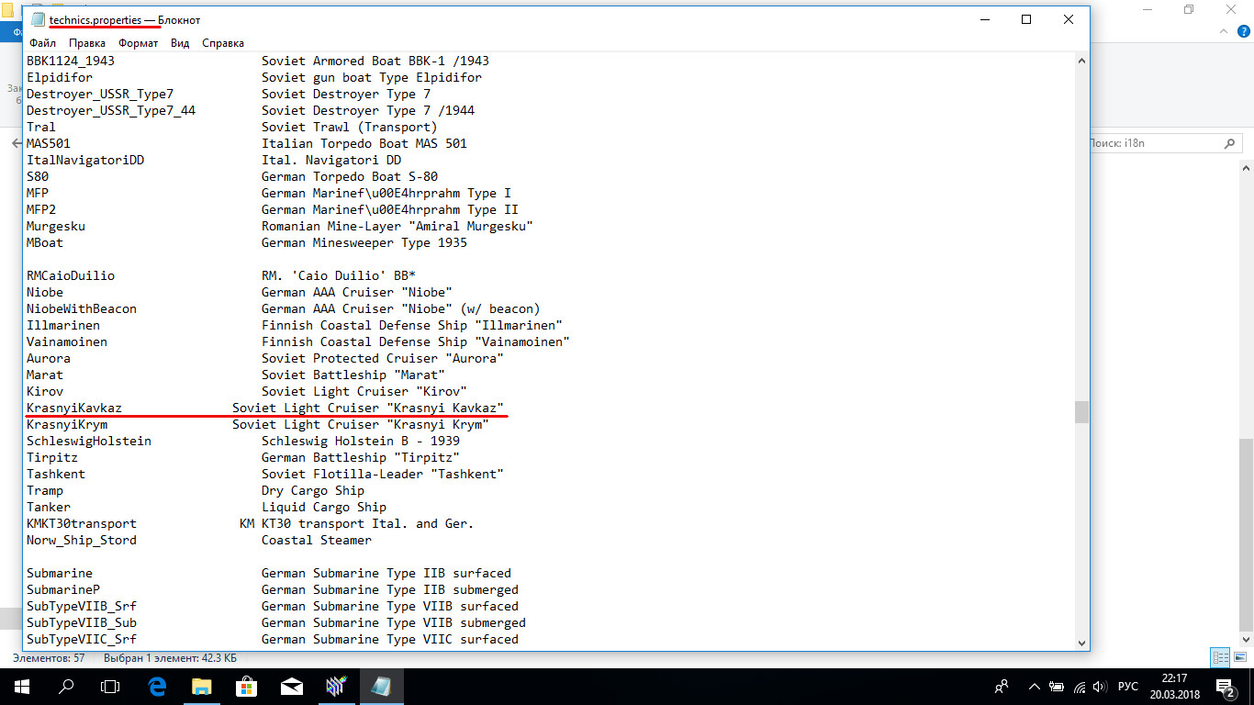Click the Explorer back arrow

point(16,144)
